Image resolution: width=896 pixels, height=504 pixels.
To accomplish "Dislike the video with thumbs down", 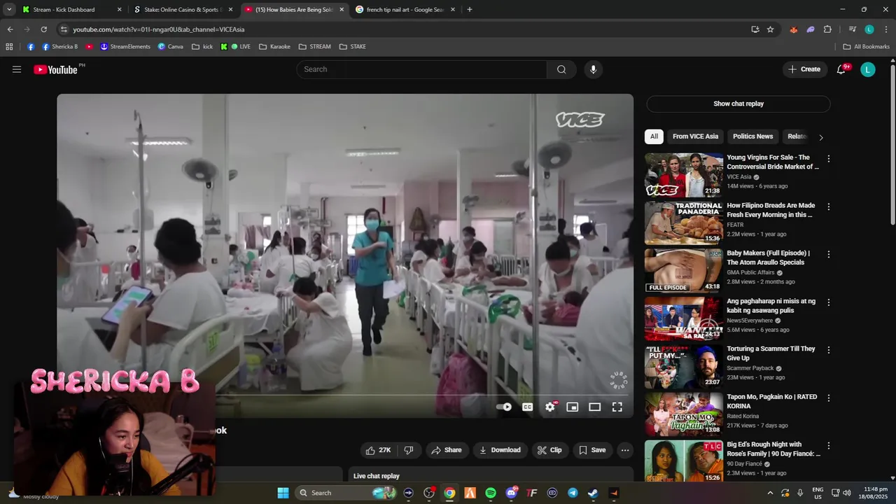I will 409,450.
